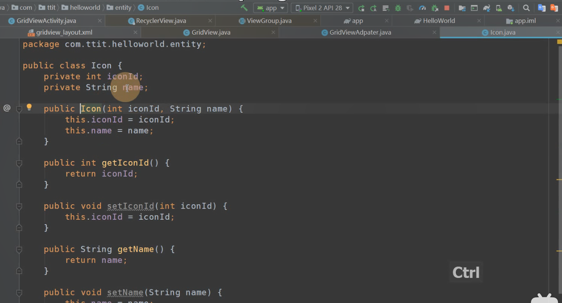The height and width of the screenshot is (303, 562).
Task: Click the yellow intention lightbulb icon
Action: pos(29,107)
